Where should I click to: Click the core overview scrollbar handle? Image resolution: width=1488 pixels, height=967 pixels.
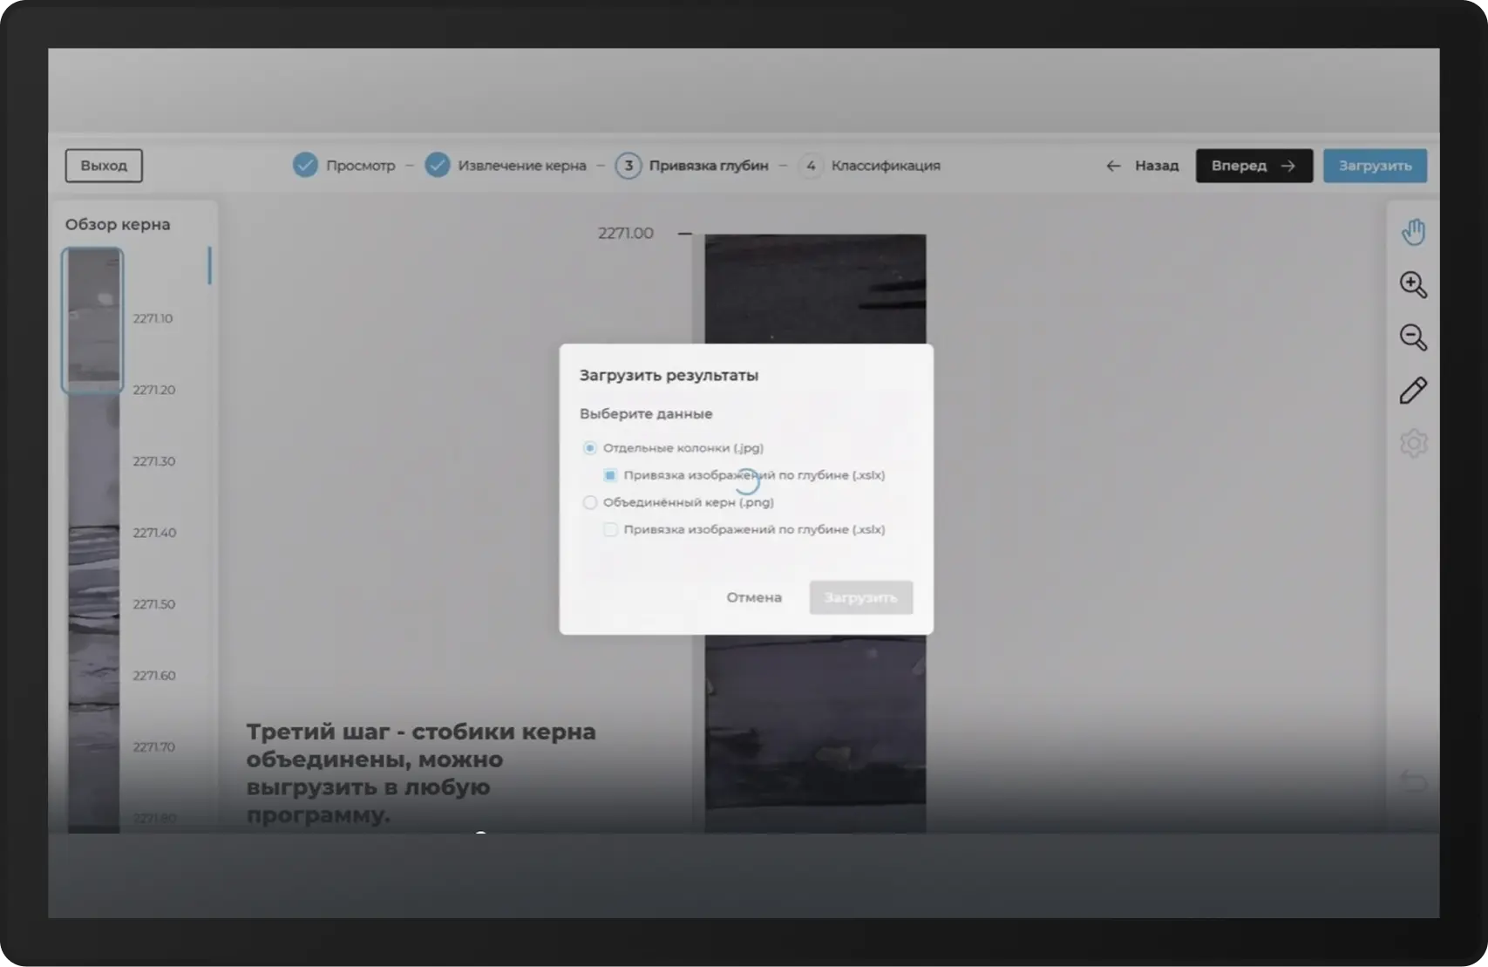pos(209,265)
